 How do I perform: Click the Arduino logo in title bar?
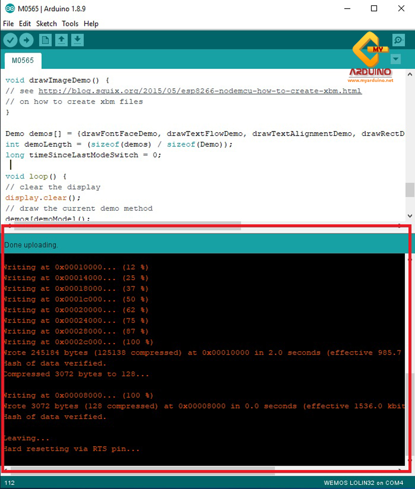click(10, 9)
